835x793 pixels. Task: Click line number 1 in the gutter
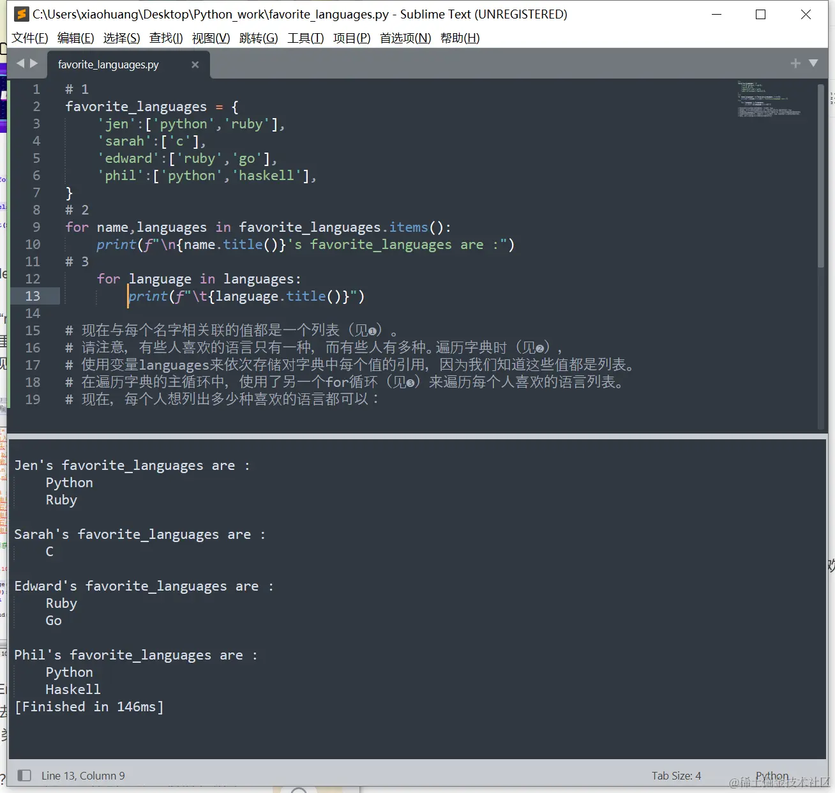click(36, 89)
